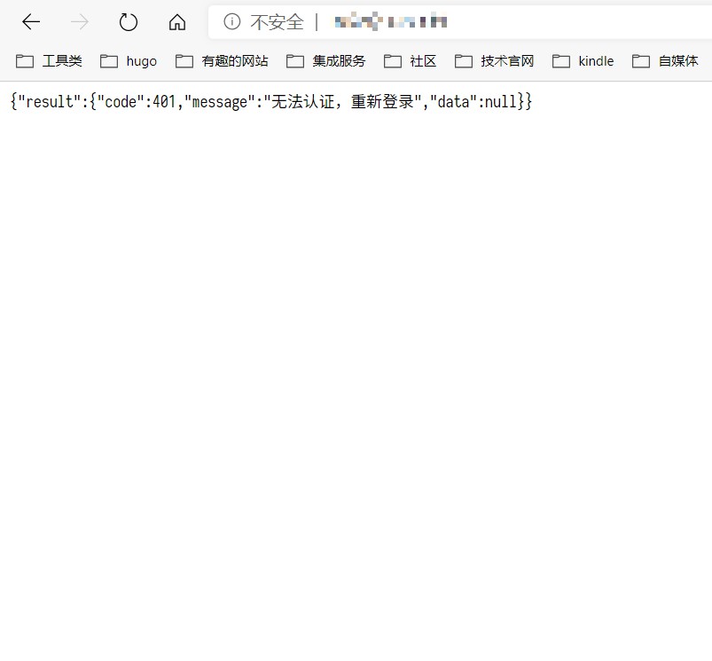The image size is (712, 661).
Task: Open the kindle bookmark folder
Action: (x=583, y=61)
